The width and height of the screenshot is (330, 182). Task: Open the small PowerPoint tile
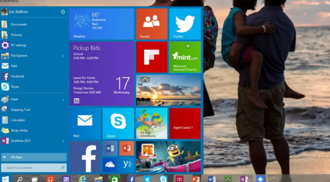tap(127, 148)
